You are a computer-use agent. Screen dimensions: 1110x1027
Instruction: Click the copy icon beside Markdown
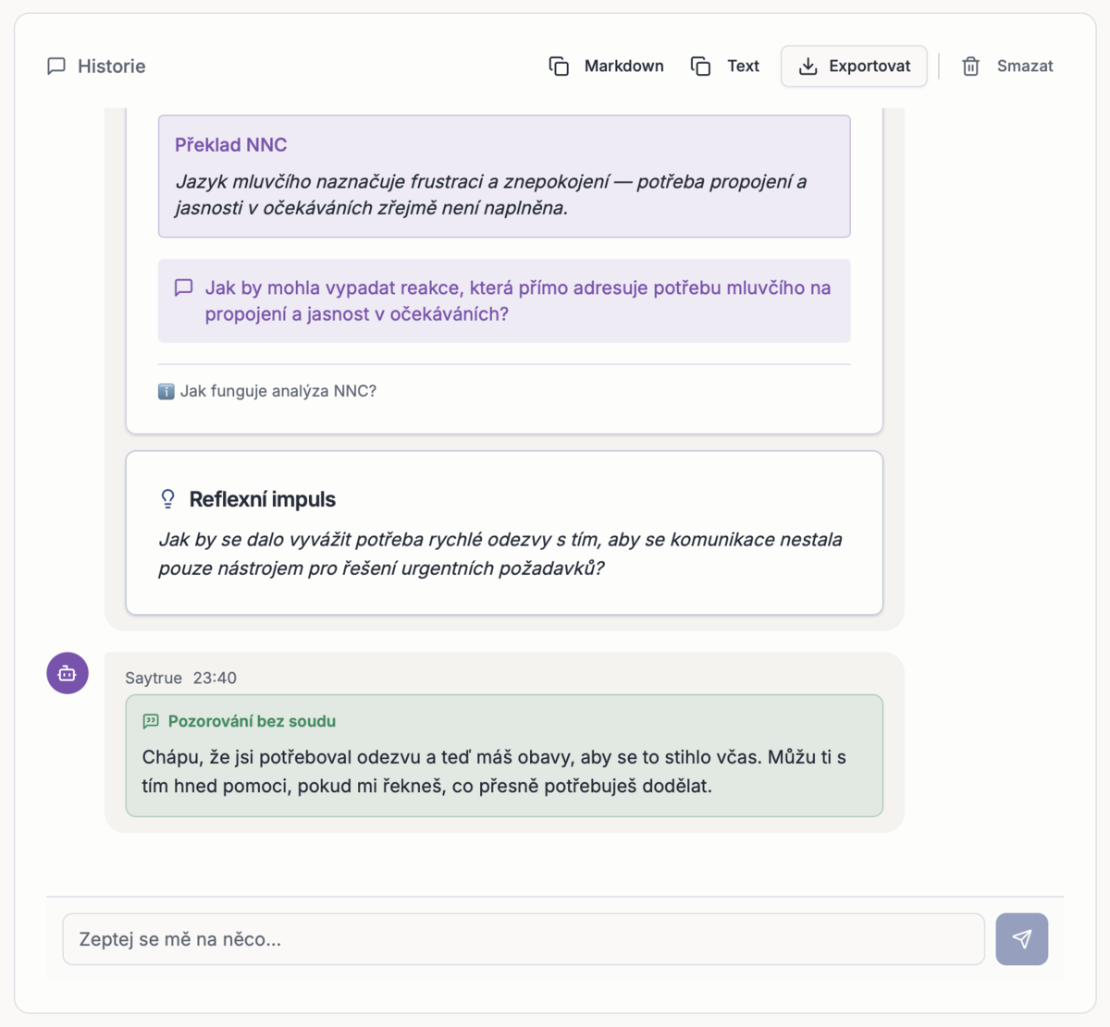coord(559,66)
